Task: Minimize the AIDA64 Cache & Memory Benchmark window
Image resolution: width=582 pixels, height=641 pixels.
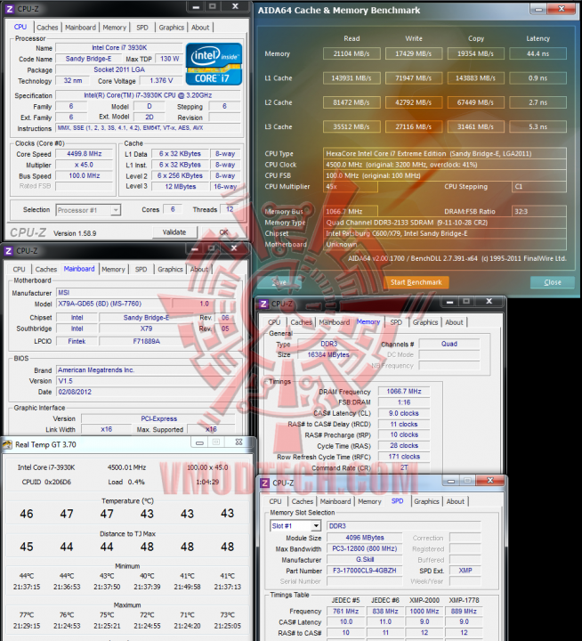Action: 538,9
